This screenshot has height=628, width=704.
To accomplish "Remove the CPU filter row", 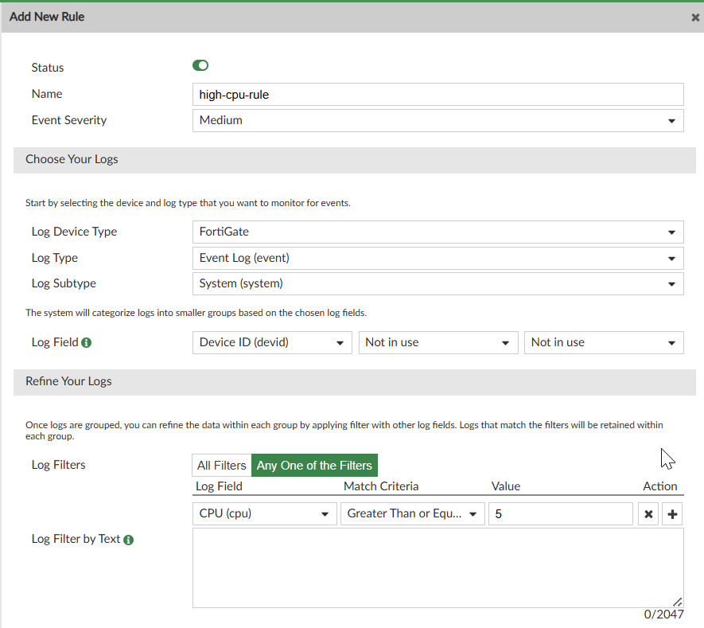I will [648, 514].
